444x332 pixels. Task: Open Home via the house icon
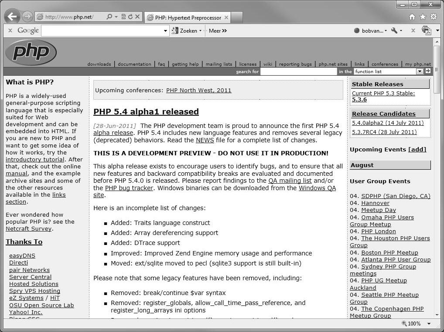tap(412, 17)
